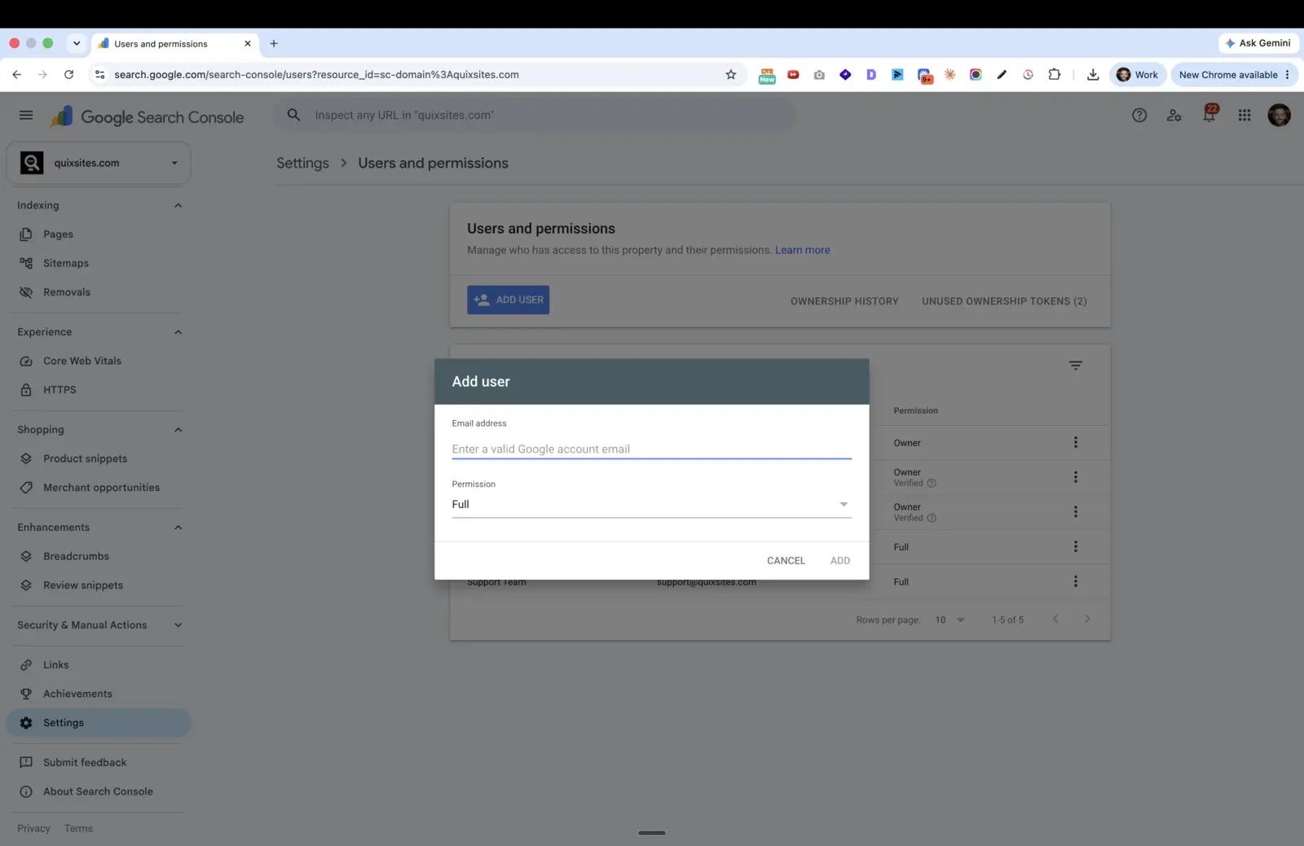The image size is (1304, 846).
Task: Open the property selector quixsites.com dropdown
Action: (x=99, y=163)
